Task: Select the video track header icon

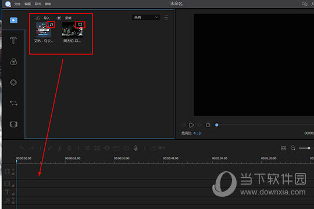Action: [7, 172]
